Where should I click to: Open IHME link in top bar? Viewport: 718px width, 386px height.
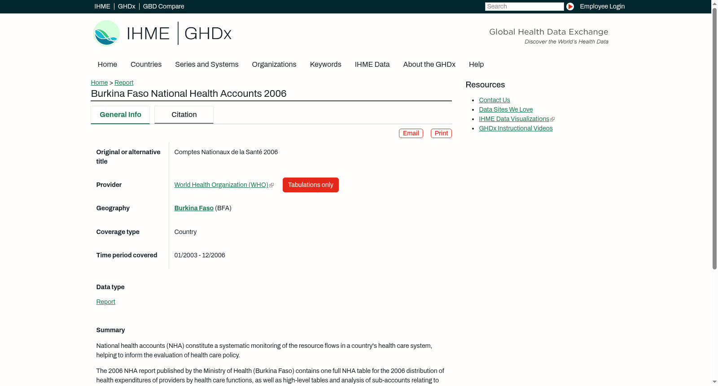[x=102, y=6]
